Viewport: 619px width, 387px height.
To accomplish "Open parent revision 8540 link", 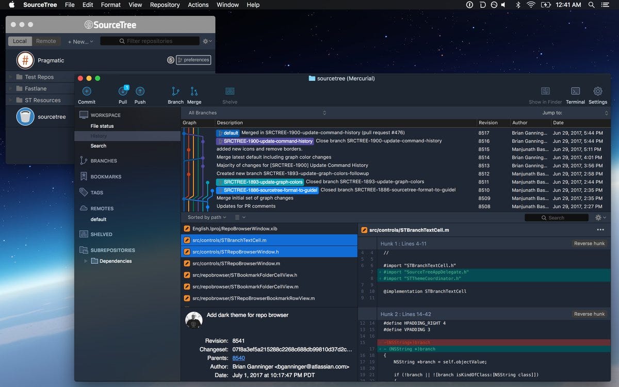I will tap(238, 358).
